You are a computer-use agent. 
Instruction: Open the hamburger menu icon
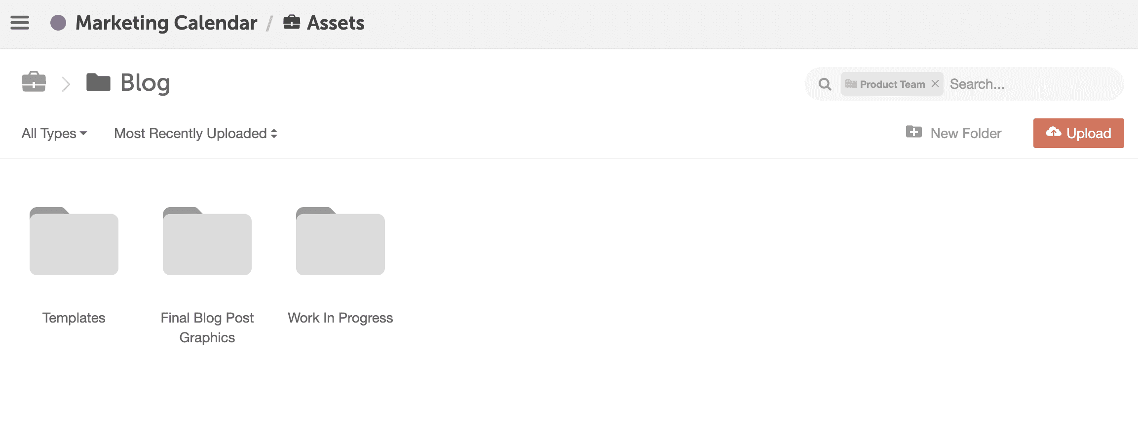tap(20, 23)
